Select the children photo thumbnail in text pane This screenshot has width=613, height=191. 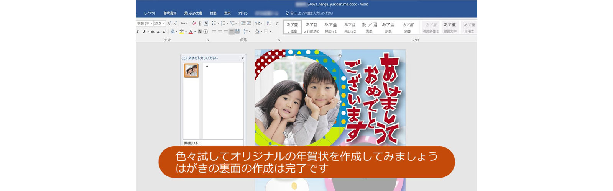click(191, 70)
